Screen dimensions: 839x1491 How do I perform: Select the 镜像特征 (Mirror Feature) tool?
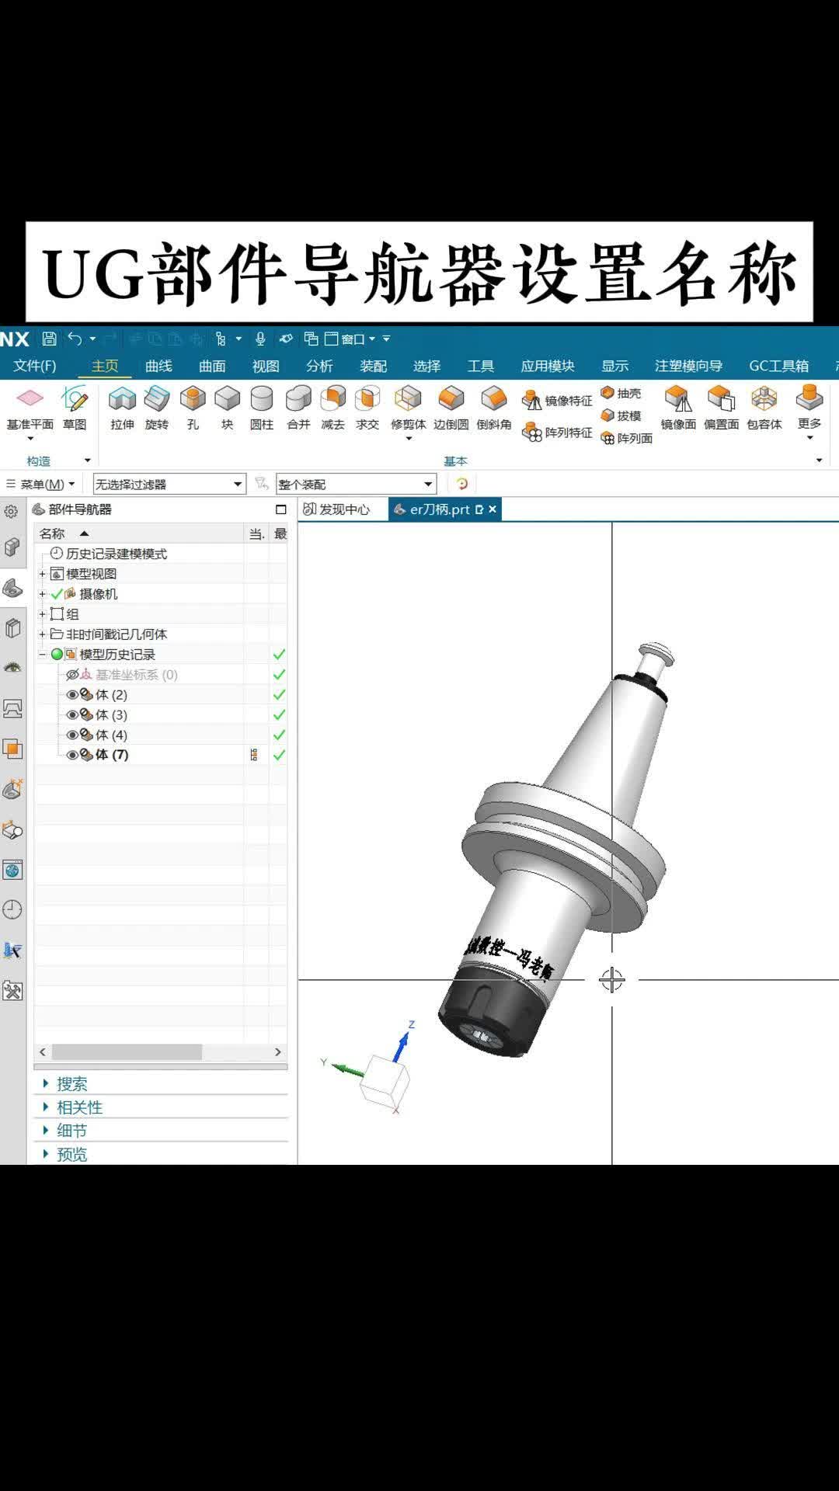558,401
